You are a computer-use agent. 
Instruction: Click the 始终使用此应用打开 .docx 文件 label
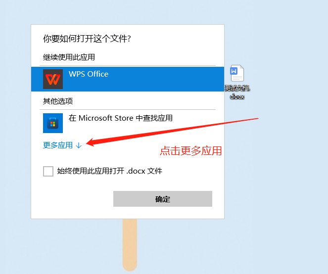click(x=110, y=171)
